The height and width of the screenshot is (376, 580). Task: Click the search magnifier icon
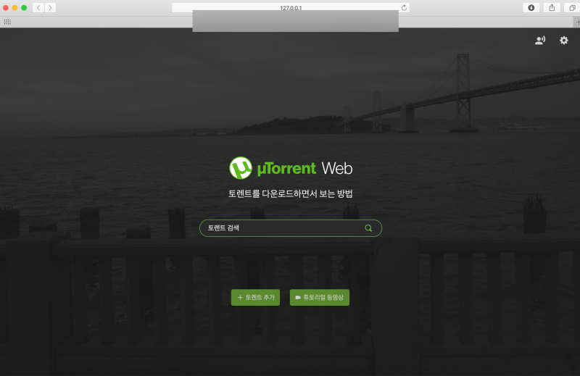(368, 228)
